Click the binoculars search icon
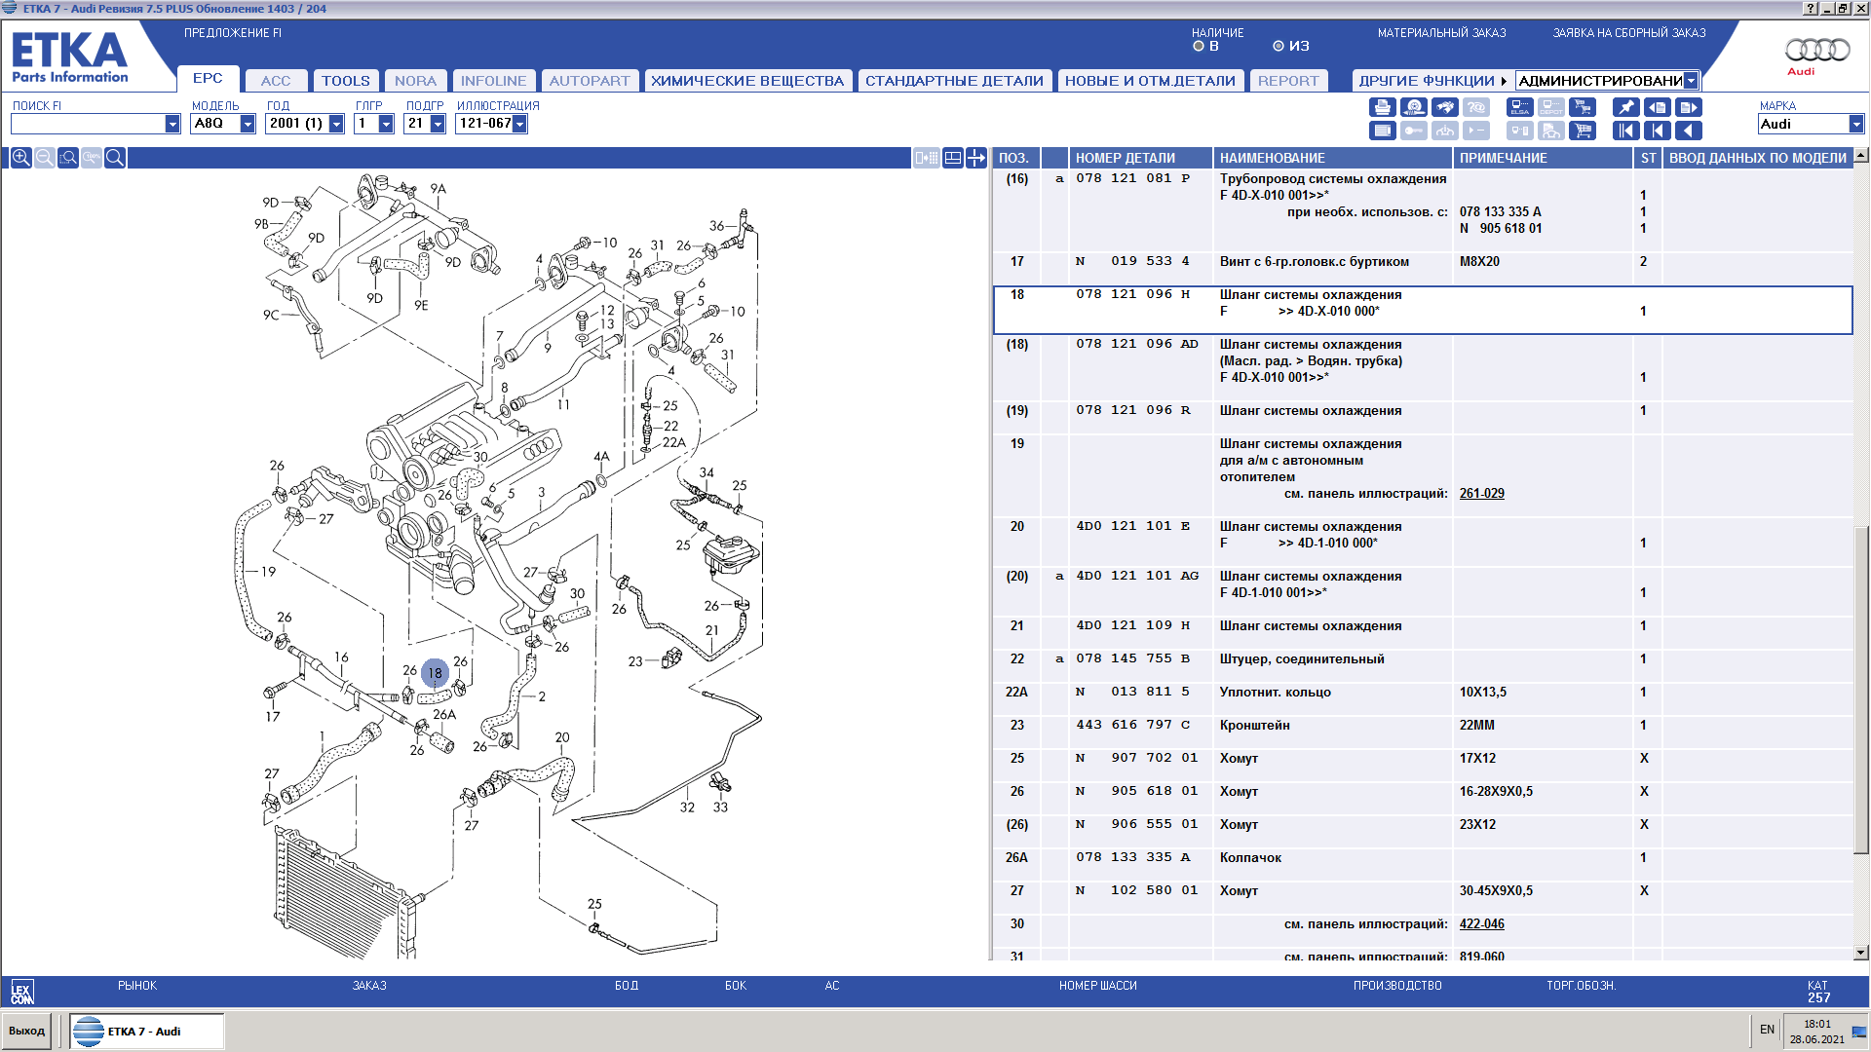The height and width of the screenshot is (1052, 1871). (1445, 107)
